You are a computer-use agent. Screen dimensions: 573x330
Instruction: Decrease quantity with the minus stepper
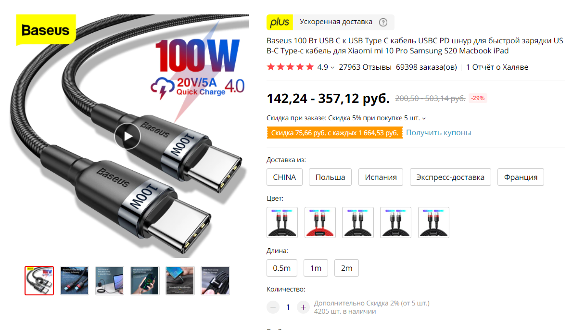click(x=273, y=307)
